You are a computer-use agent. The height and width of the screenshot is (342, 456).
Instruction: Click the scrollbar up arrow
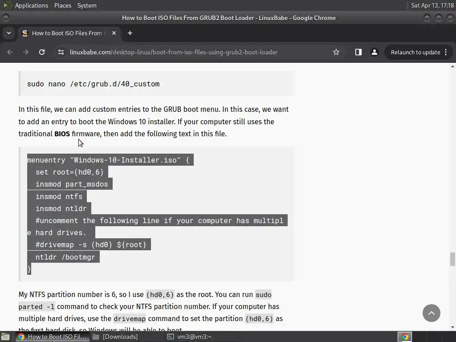pos(452,67)
